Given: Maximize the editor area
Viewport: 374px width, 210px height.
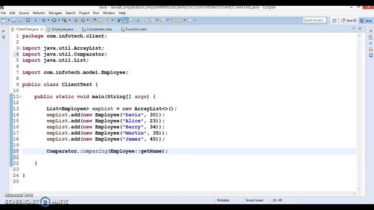Looking at the screenshot, I should pos(360,29).
